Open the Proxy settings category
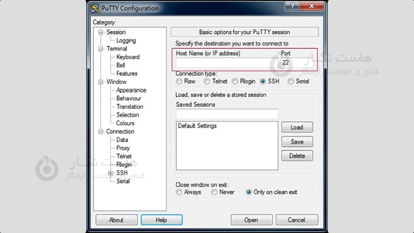Image resolution: width=414 pixels, height=233 pixels. click(x=123, y=148)
